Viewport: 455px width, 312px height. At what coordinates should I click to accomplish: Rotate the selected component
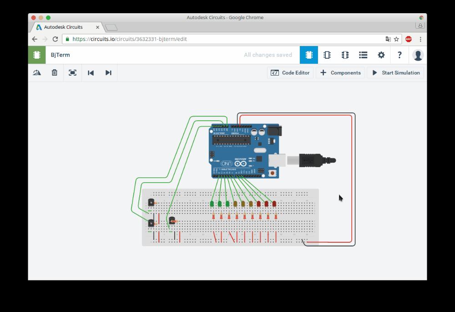[x=37, y=72]
